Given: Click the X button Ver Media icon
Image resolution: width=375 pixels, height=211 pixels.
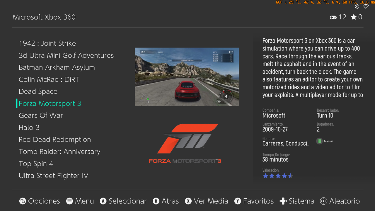Looking at the screenshot, I should [x=188, y=201].
